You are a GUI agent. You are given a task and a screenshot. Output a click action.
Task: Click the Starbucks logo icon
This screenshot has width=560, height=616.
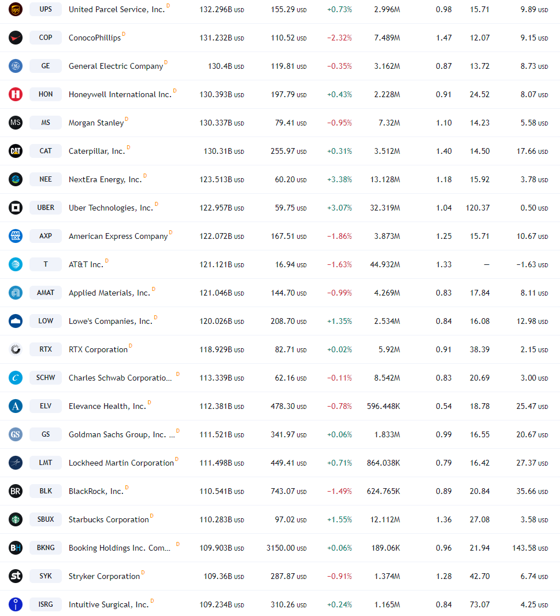pyautogui.click(x=16, y=519)
